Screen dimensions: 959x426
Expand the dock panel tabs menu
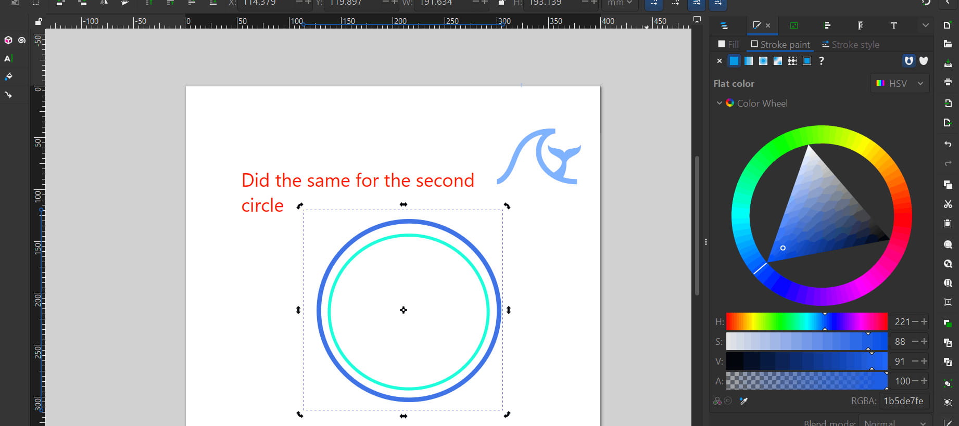[925, 25]
